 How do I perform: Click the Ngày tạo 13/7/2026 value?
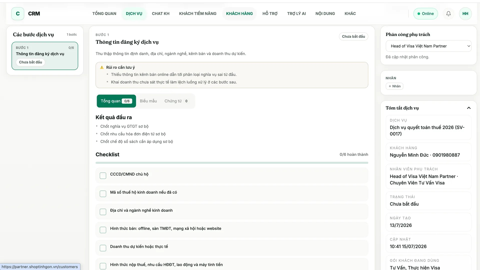[401, 225]
